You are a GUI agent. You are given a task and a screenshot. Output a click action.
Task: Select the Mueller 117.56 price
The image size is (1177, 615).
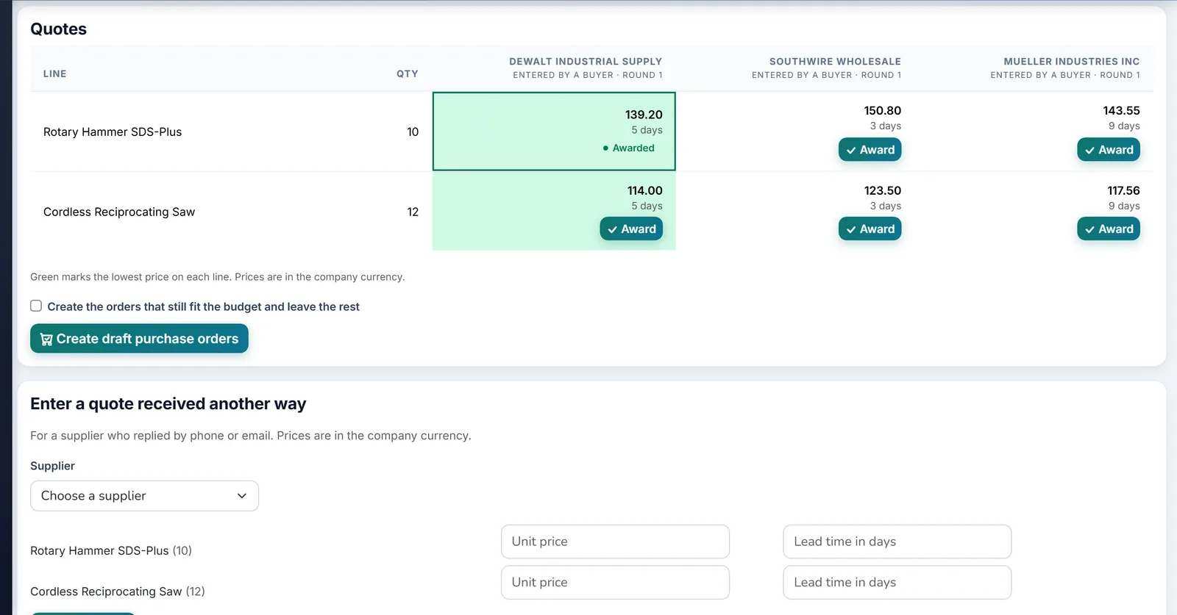(1123, 190)
